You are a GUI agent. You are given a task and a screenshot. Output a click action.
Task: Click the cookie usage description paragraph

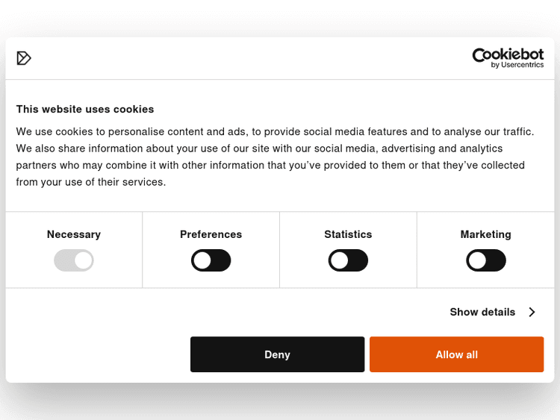pos(275,157)
